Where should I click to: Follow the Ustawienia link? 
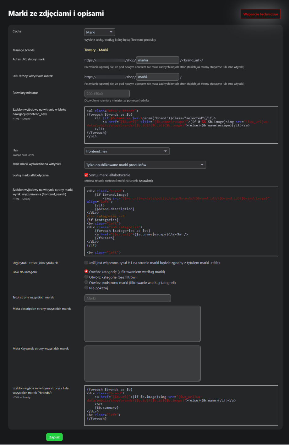coord(146,181)
